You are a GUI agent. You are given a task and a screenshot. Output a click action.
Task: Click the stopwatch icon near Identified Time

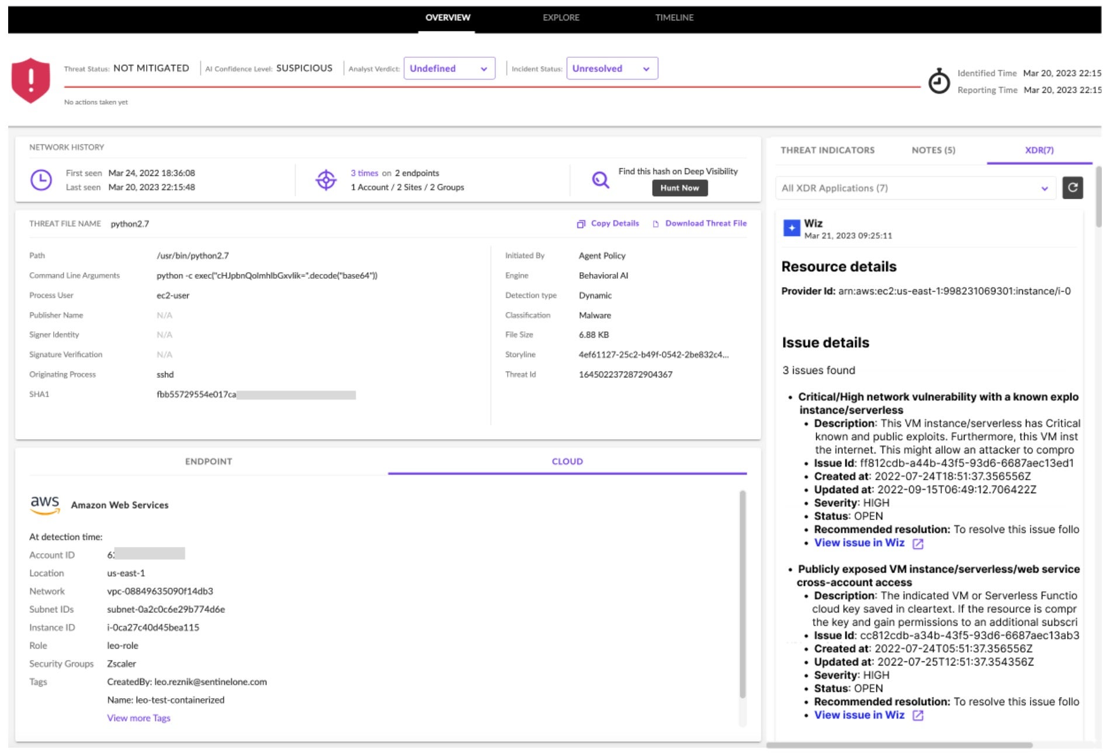tap(939, 82)
